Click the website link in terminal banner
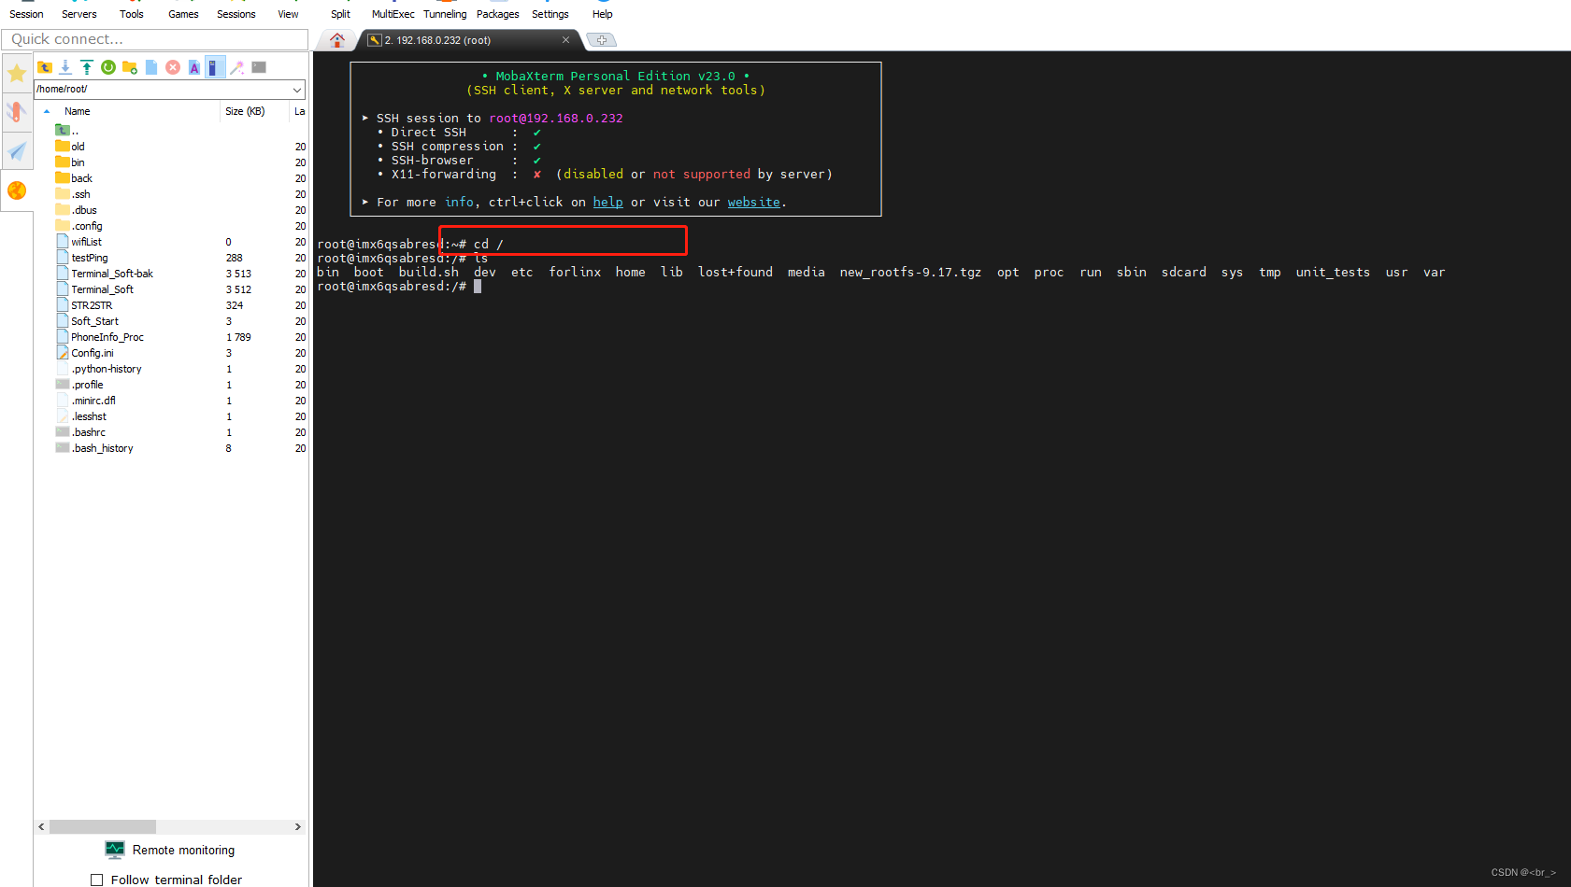 coord(754,202)
